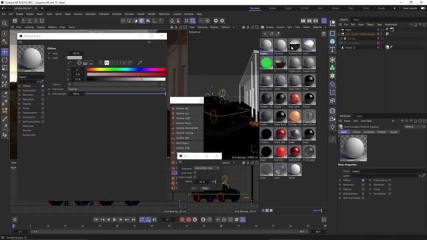Toggle Diffuse checkbox in Attributes Basic Properties
Viewport: 427px width, 240px height.
click(363, 180)
